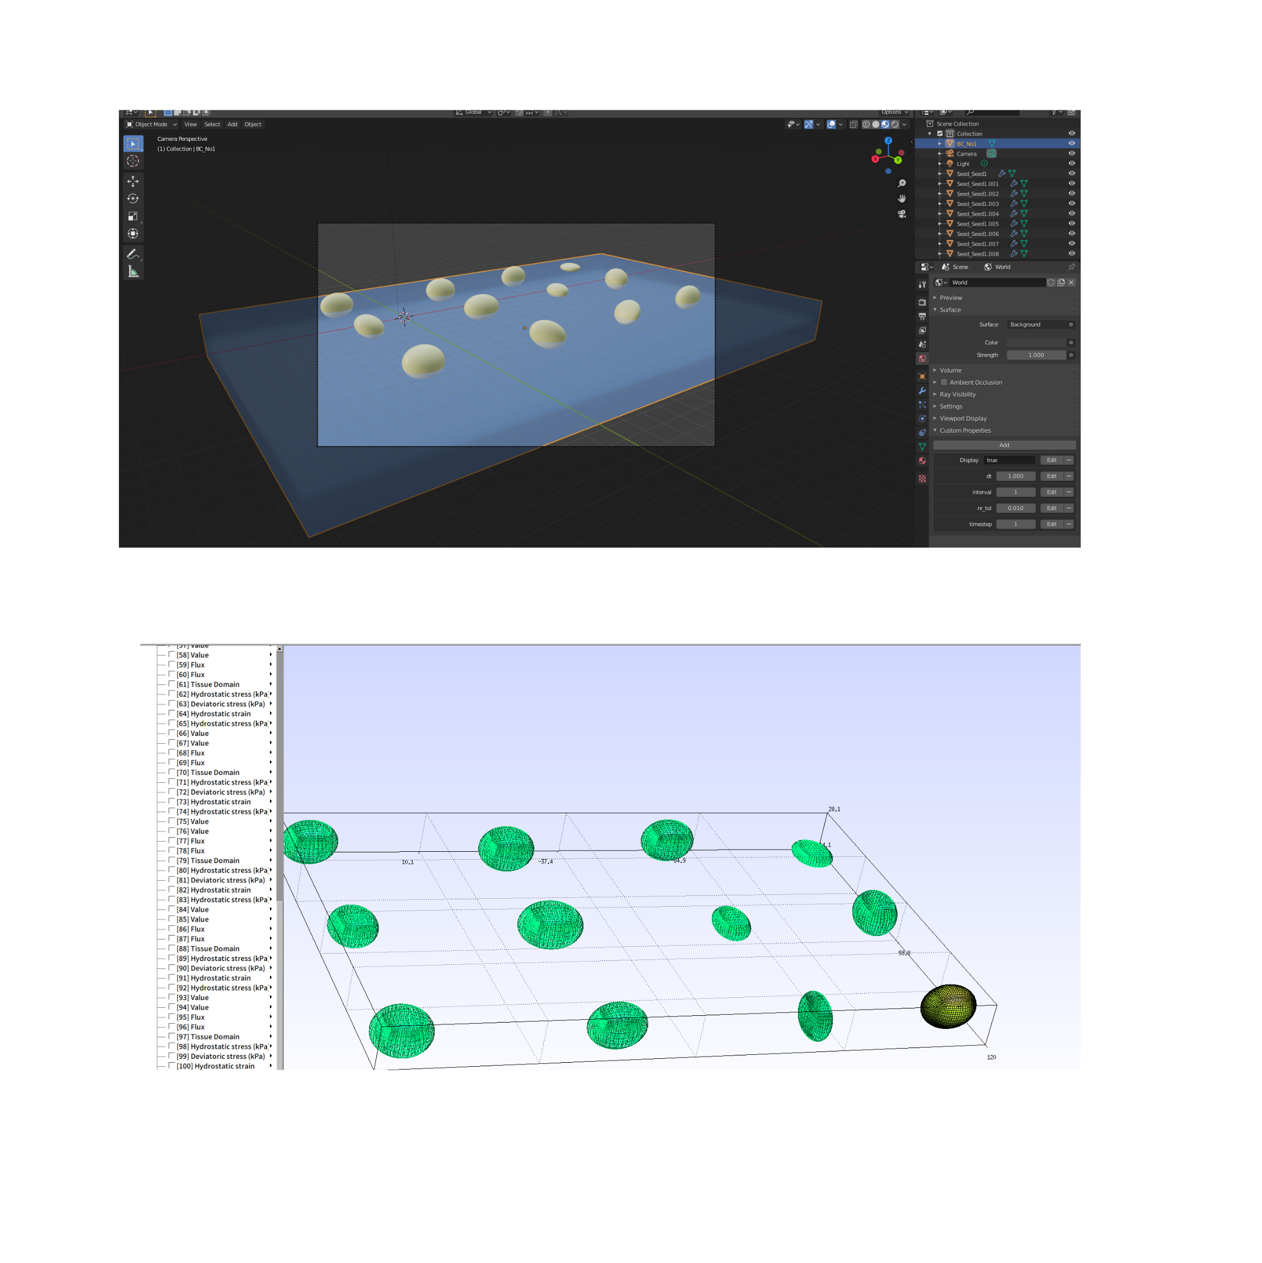
Task: Toggle camera view icon in viewport
Action: (902, 214)
